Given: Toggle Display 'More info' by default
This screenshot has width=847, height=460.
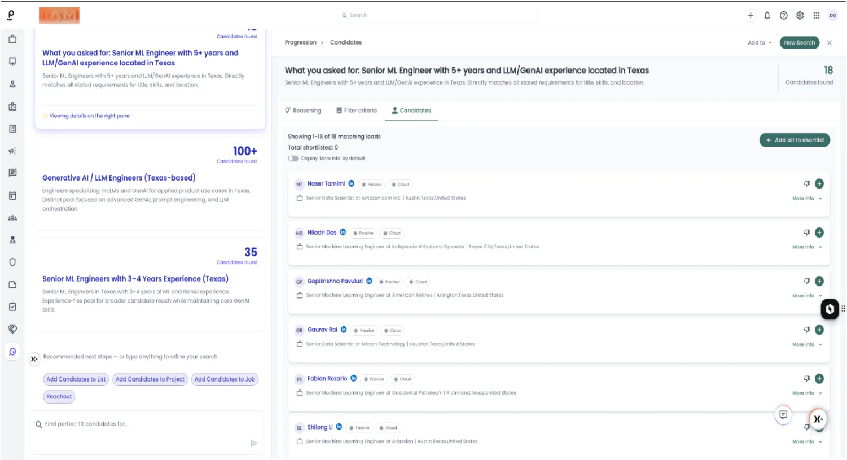Looking at the screenshot, I should pyautogui.click(x=293, y=159).
